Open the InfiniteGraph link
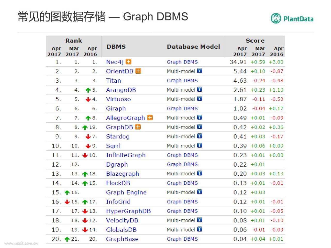Screen dimensions: 331x248 [126, 155]
